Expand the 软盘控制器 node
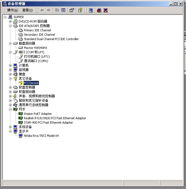This screenshot has width=186, height=189. point(10,87)
